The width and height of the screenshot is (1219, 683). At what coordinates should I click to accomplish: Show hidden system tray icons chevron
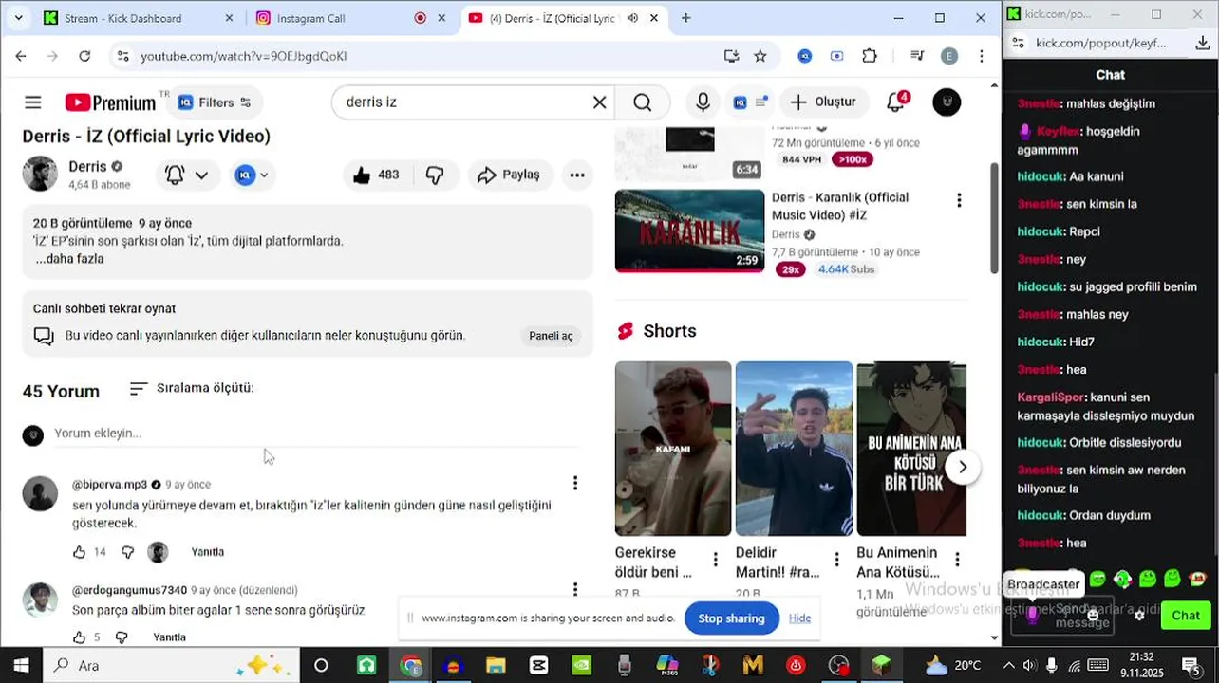pos(1008,665)
